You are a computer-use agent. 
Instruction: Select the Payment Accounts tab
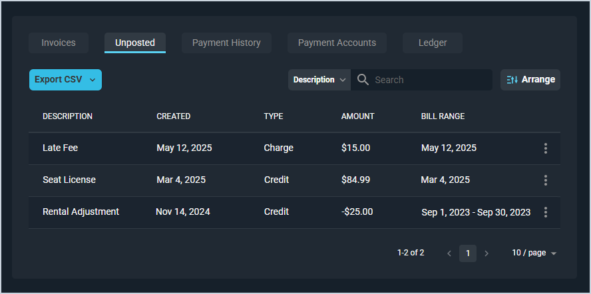pos(337,43)
